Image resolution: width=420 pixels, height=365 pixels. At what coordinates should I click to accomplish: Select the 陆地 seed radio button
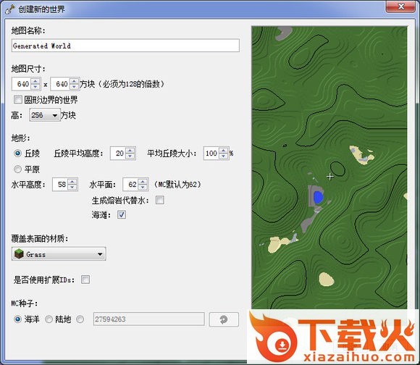[49, 319]
